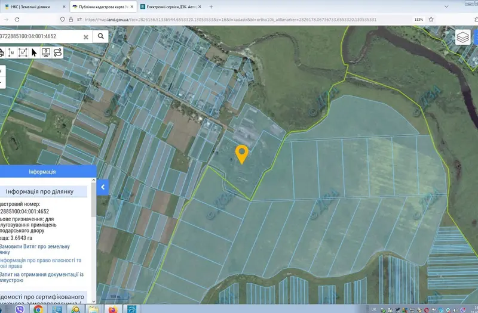478x313 pixels.
Task: Click the 100 m map scale bar
Action: click(115, 296)
